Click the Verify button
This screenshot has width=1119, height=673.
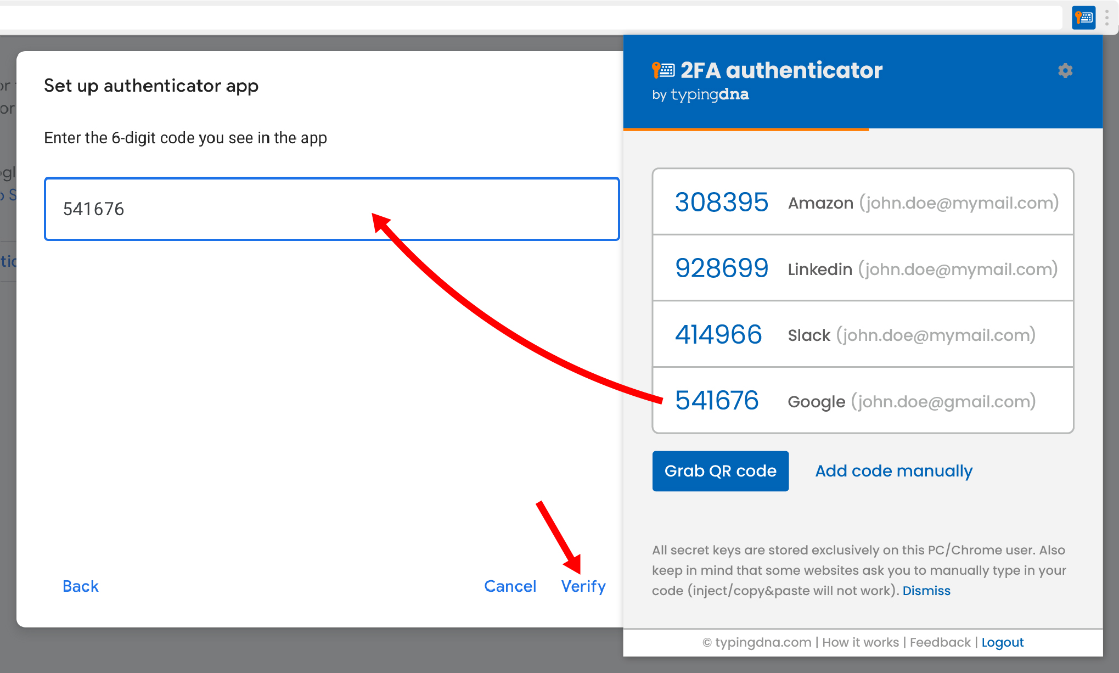(583, 586)
